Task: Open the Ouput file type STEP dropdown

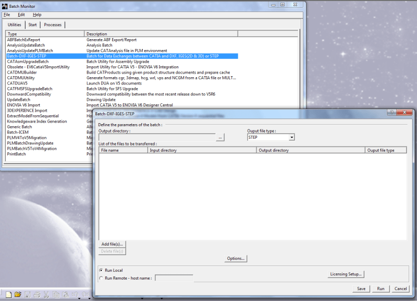Action: coord(292,137)
